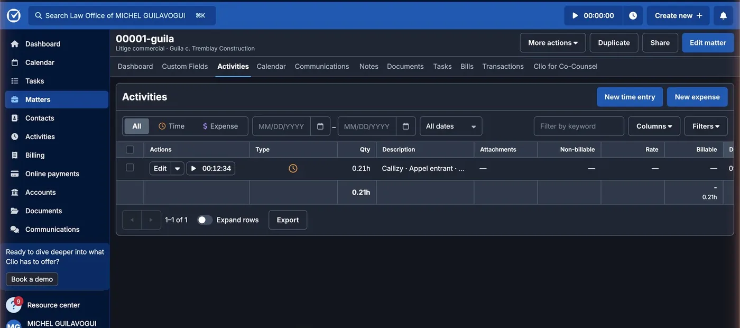740x328 pixels.
Task: Click the Share button
Action: pyautogui.click(x=660, y=43)
